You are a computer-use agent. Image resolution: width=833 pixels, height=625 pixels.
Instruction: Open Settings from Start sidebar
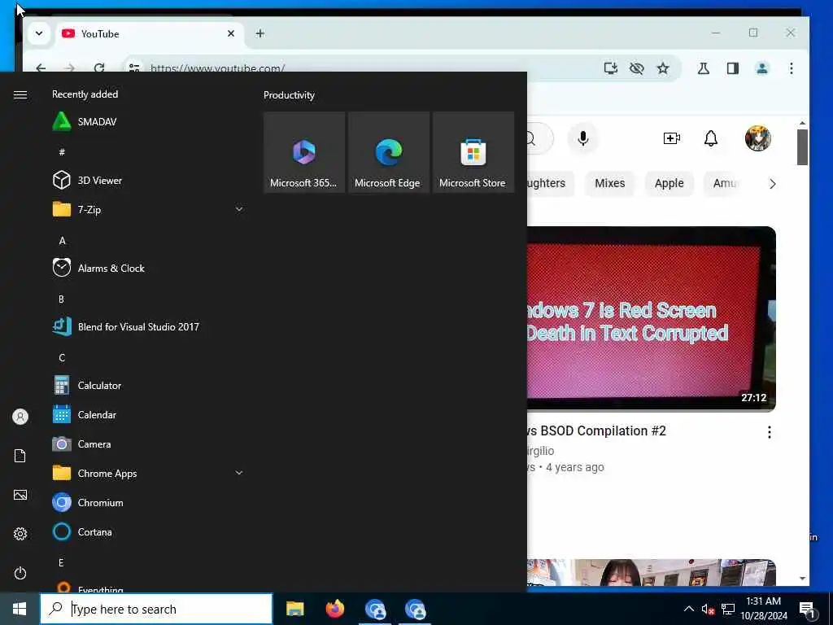pos(20,534)
